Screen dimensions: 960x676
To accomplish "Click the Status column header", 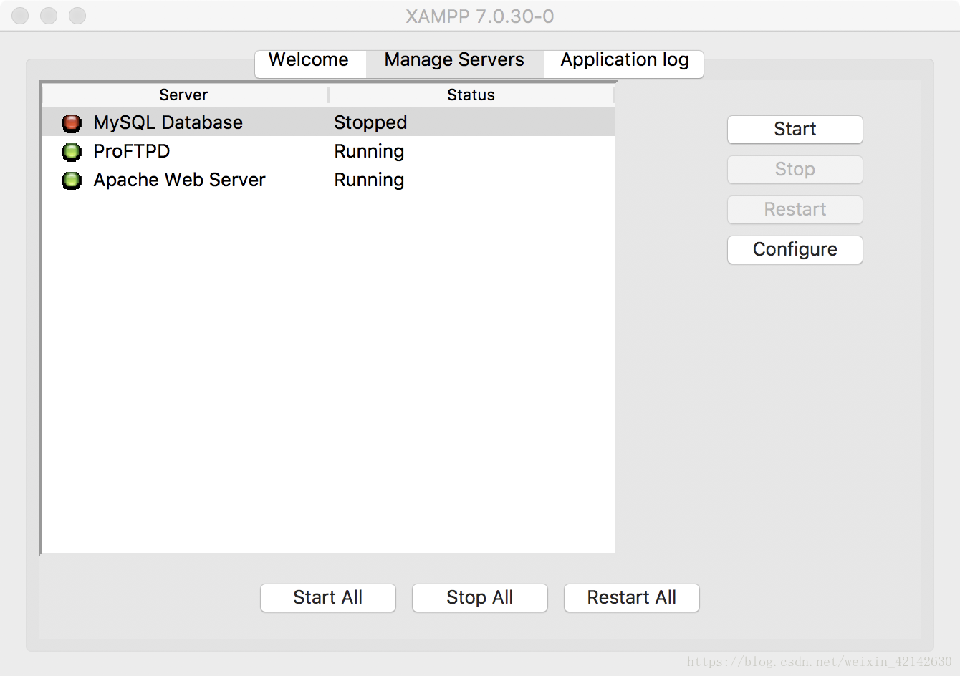I will pos(471,95).
